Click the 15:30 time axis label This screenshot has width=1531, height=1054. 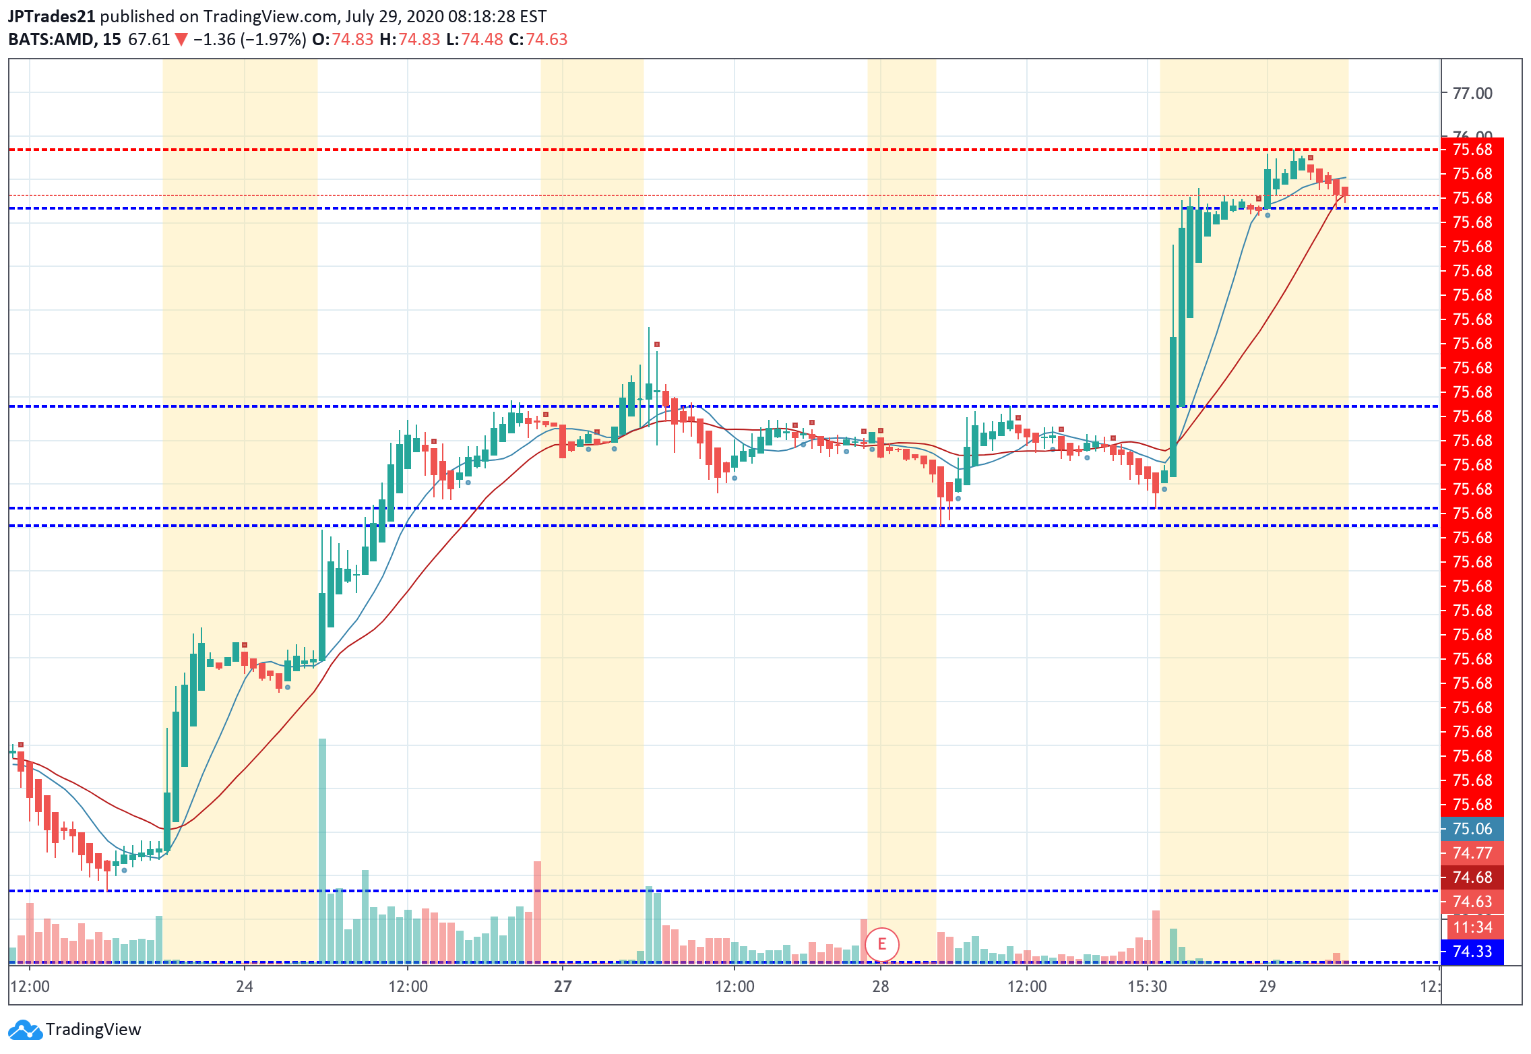point(1147,987)
